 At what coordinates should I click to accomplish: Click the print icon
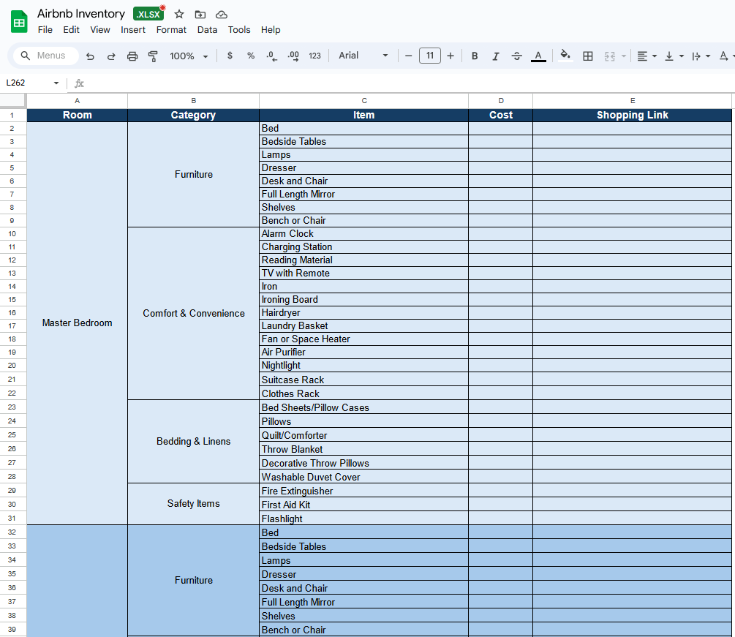[132, 56]
